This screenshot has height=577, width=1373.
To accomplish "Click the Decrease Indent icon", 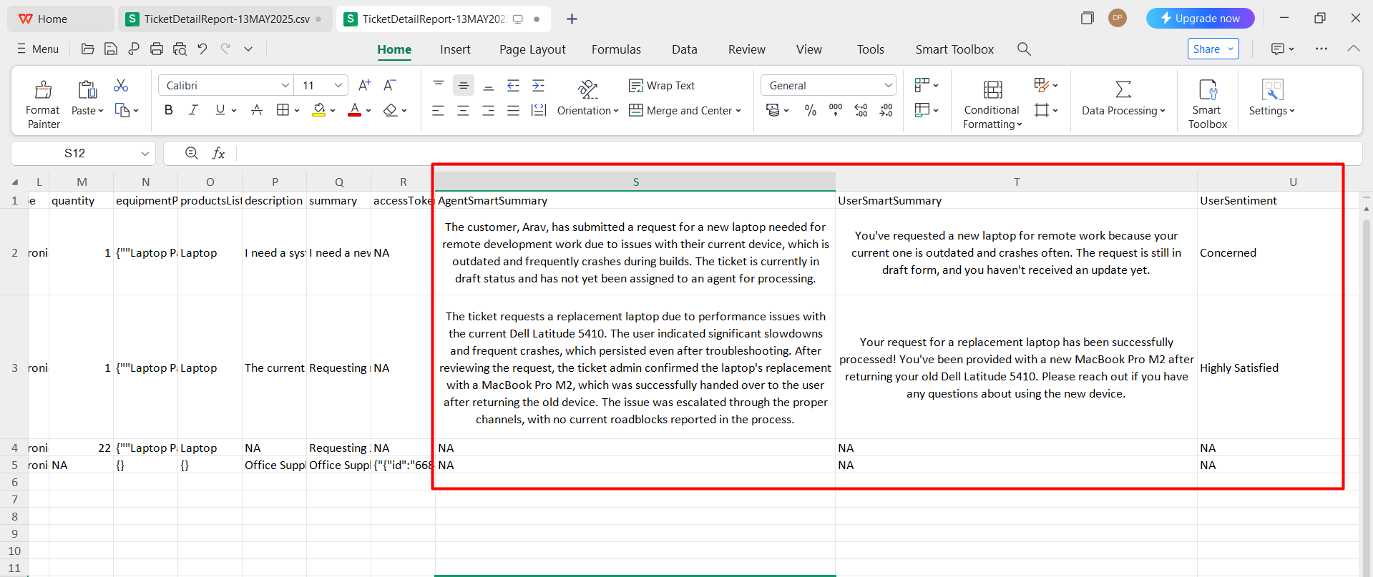I will tap(513, 86).
